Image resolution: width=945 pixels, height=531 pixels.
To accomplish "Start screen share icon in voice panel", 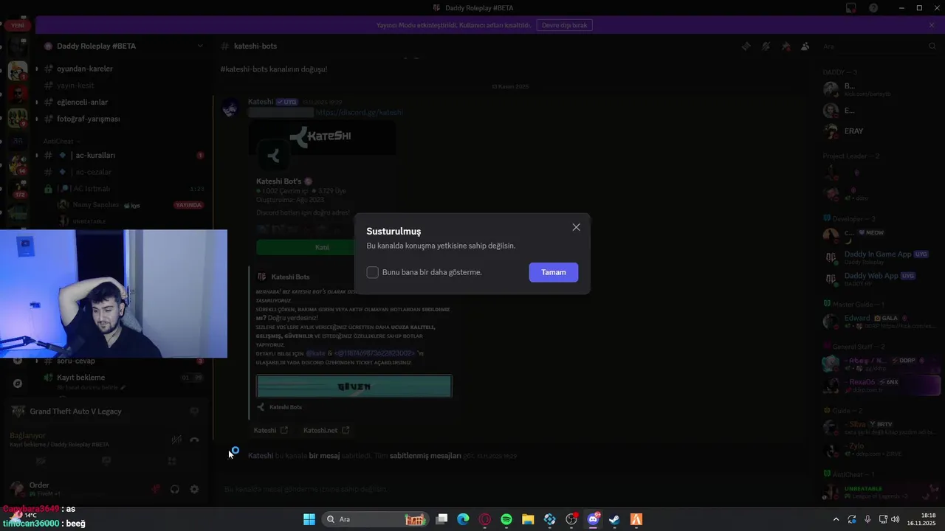I will pyautogui.click(x=106, y=461).
